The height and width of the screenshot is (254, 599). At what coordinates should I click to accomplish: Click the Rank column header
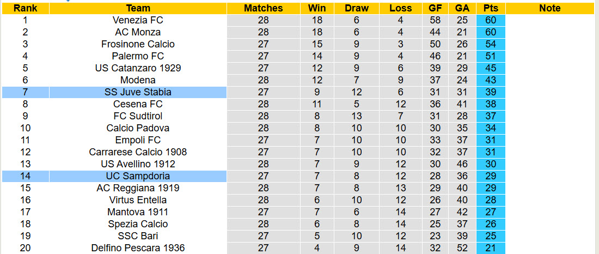(x=25, y=8)
